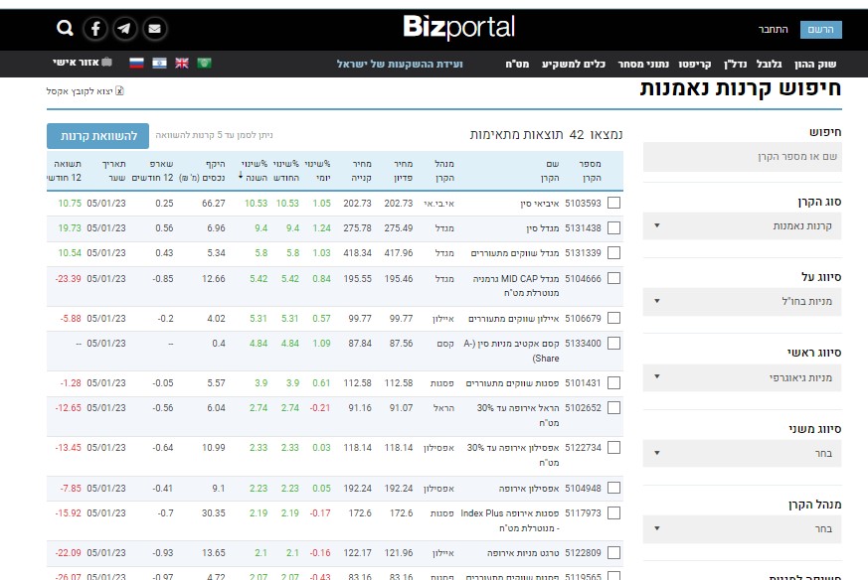This screenshot has width=868, height=580.
Task: Check the box for fund 5131438
Action: pos(613,227)
